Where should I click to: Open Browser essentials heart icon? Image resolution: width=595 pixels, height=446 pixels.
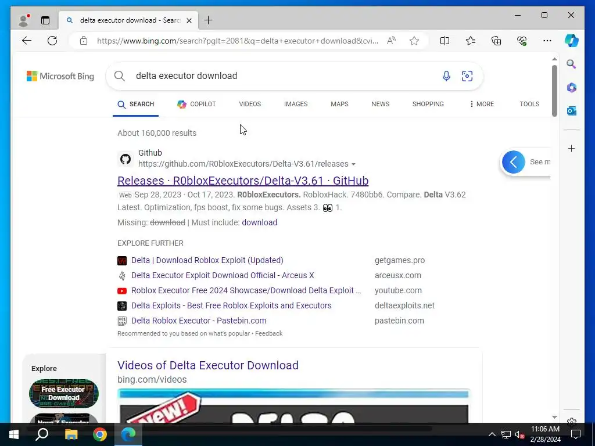coord(522,41)
